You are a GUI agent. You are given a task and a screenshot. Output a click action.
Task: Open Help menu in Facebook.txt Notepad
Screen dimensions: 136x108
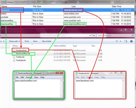[103, 77]
